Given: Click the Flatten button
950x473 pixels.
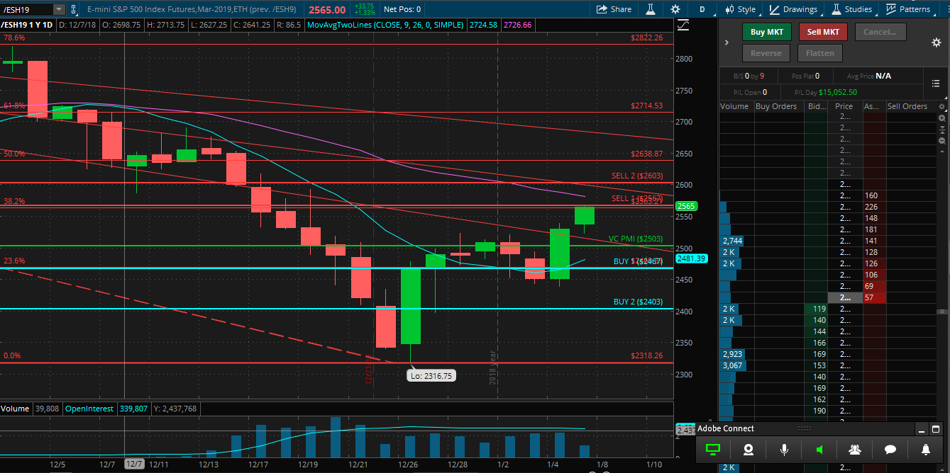Looking at the screenshot, I should pos(819,52).
